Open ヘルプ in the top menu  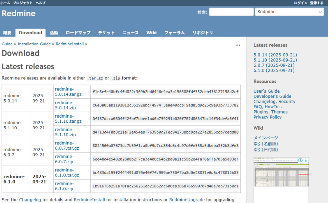41,3
